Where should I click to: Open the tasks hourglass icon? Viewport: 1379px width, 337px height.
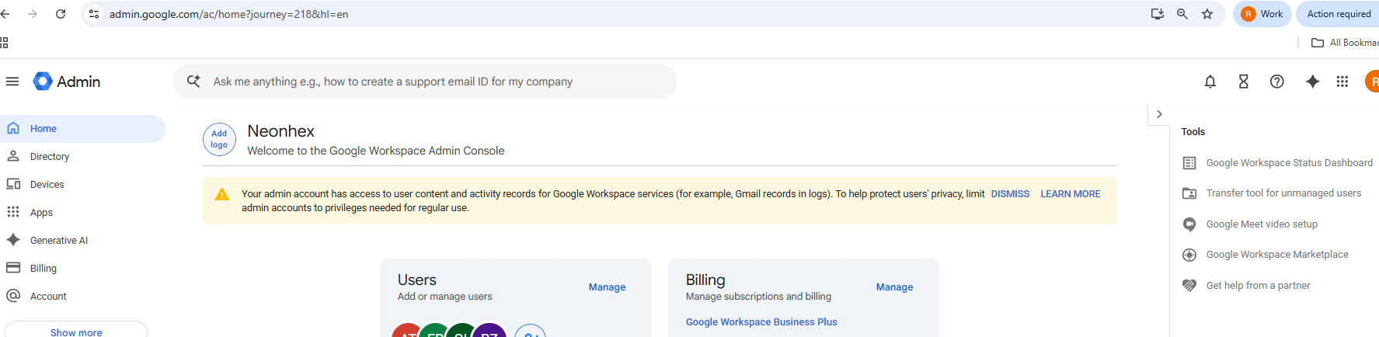point(1244,82)
